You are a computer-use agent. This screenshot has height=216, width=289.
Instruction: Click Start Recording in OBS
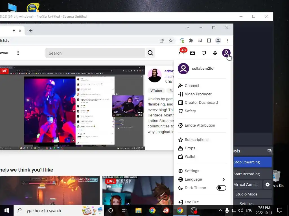pyautogui.click(x=253, y=174)
